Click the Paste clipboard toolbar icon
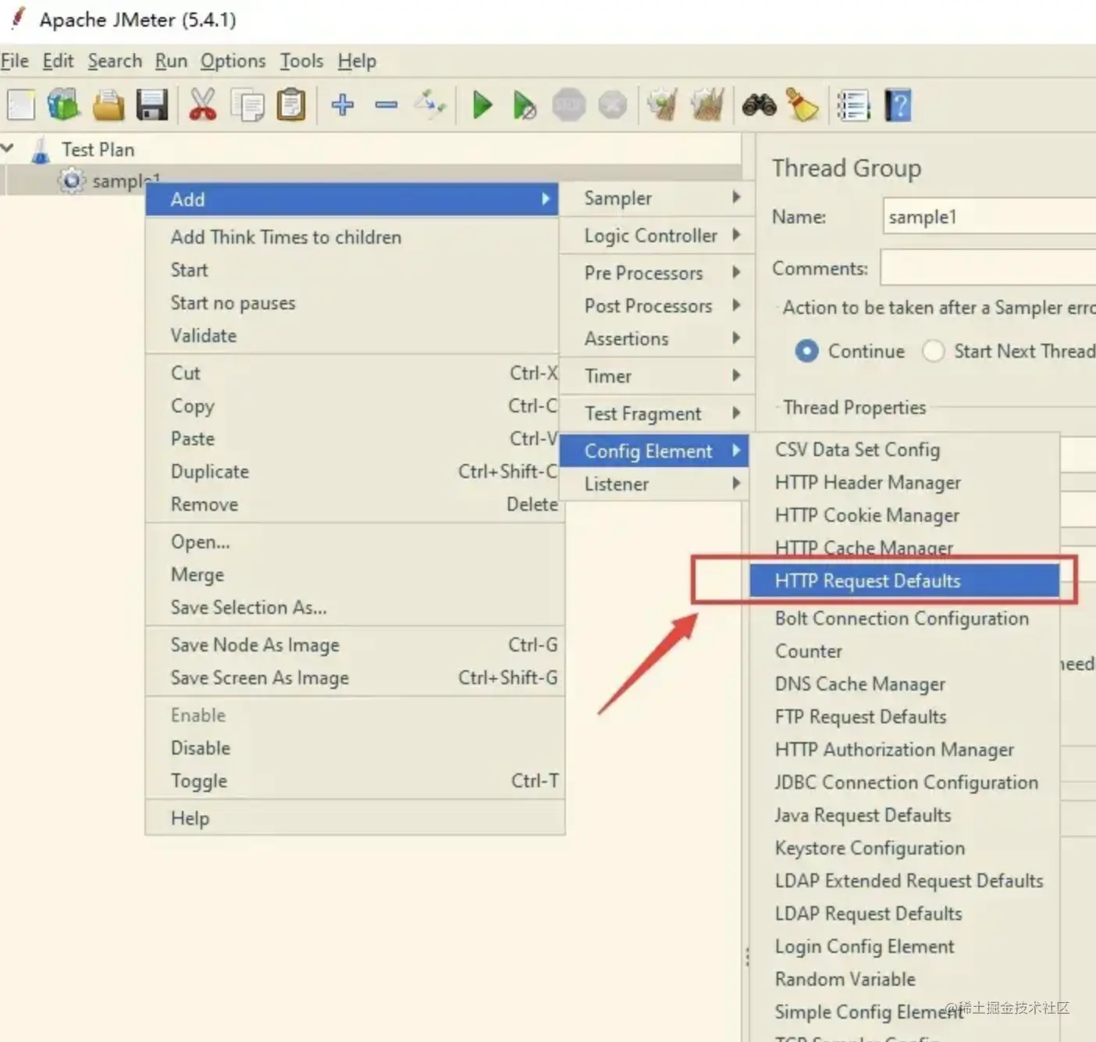 pyautogui.click(x=291, y=105)
